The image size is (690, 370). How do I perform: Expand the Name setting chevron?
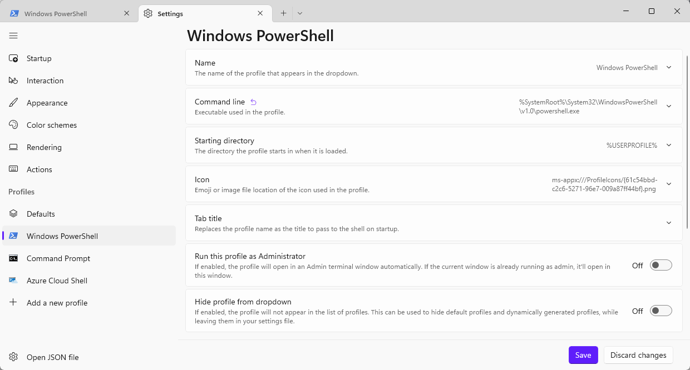click(669, 67)
